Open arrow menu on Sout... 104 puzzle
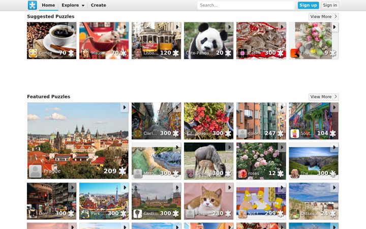Image resolution: width=366 pixels, height=229 pixels. tap(334, 107)
